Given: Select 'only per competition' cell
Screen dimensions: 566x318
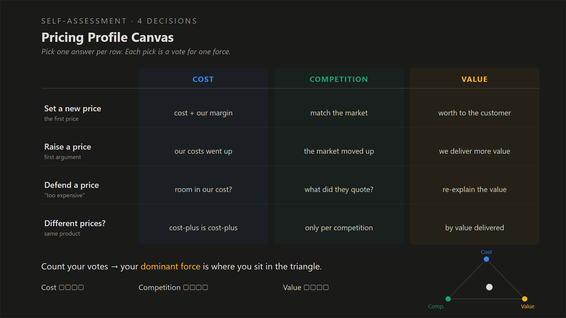Looking at the screenshot, I should tap(339, 228).
